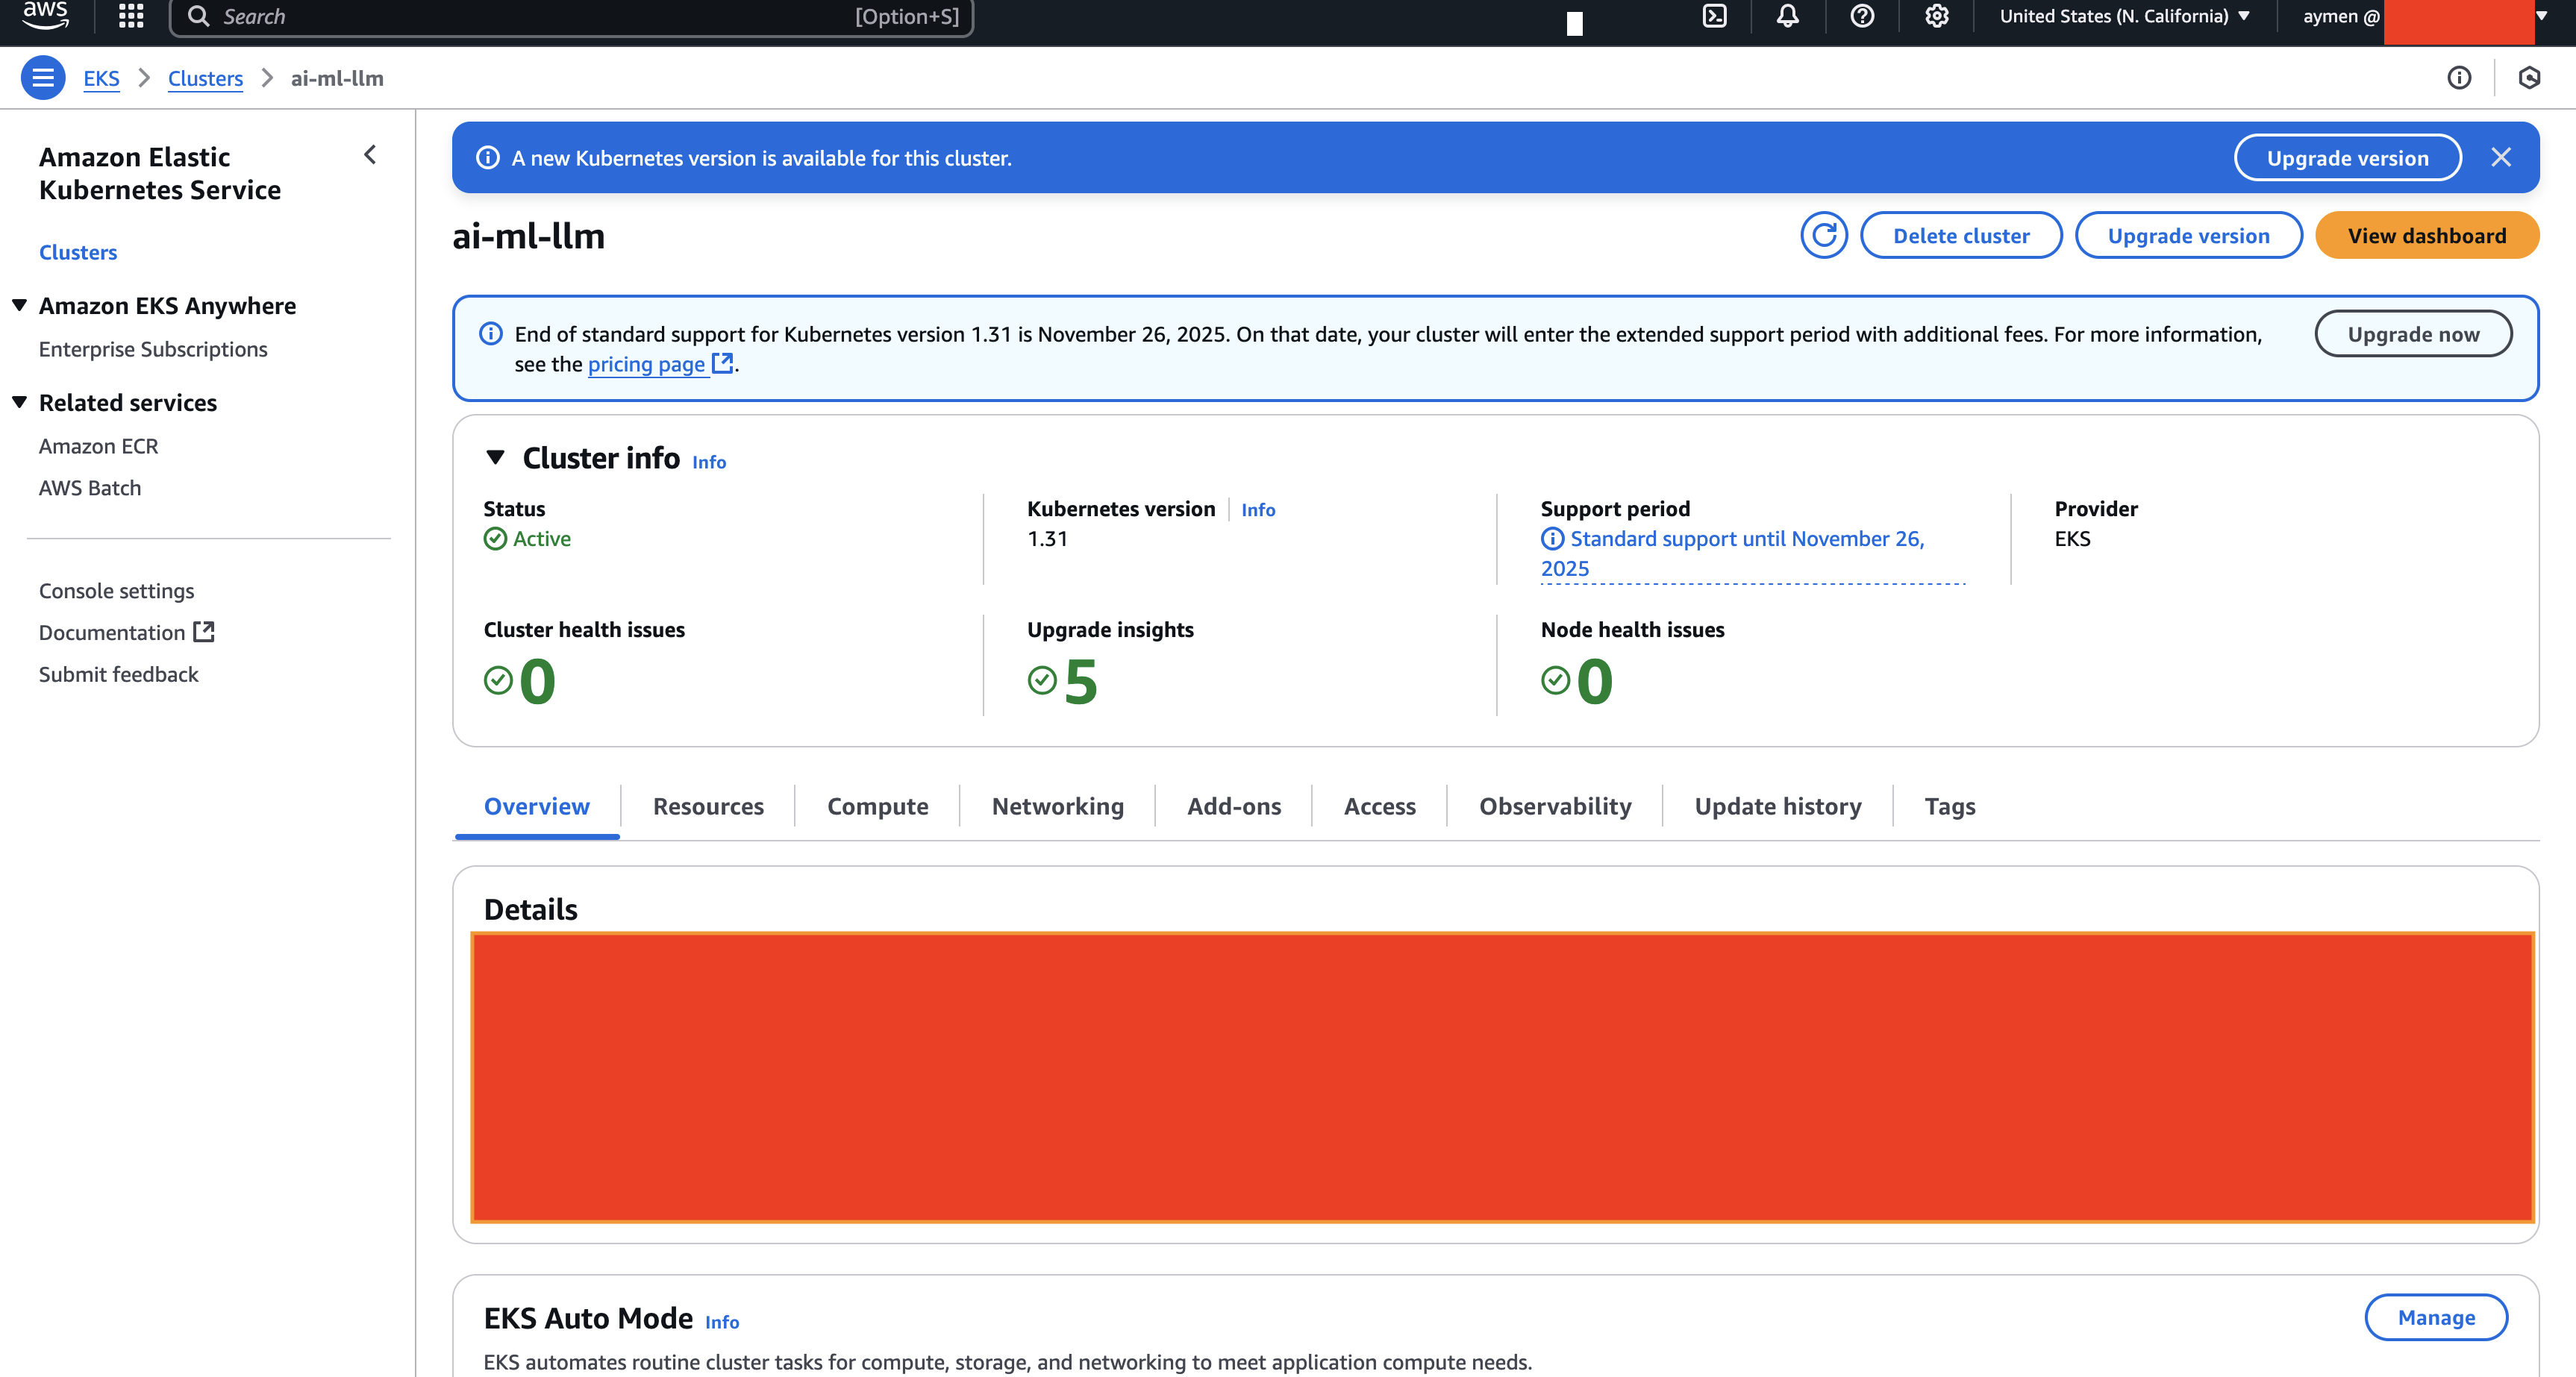Go to the Clusters breadcrumb link
This screenshot has width=2576, height=1377.
(205, 78)
